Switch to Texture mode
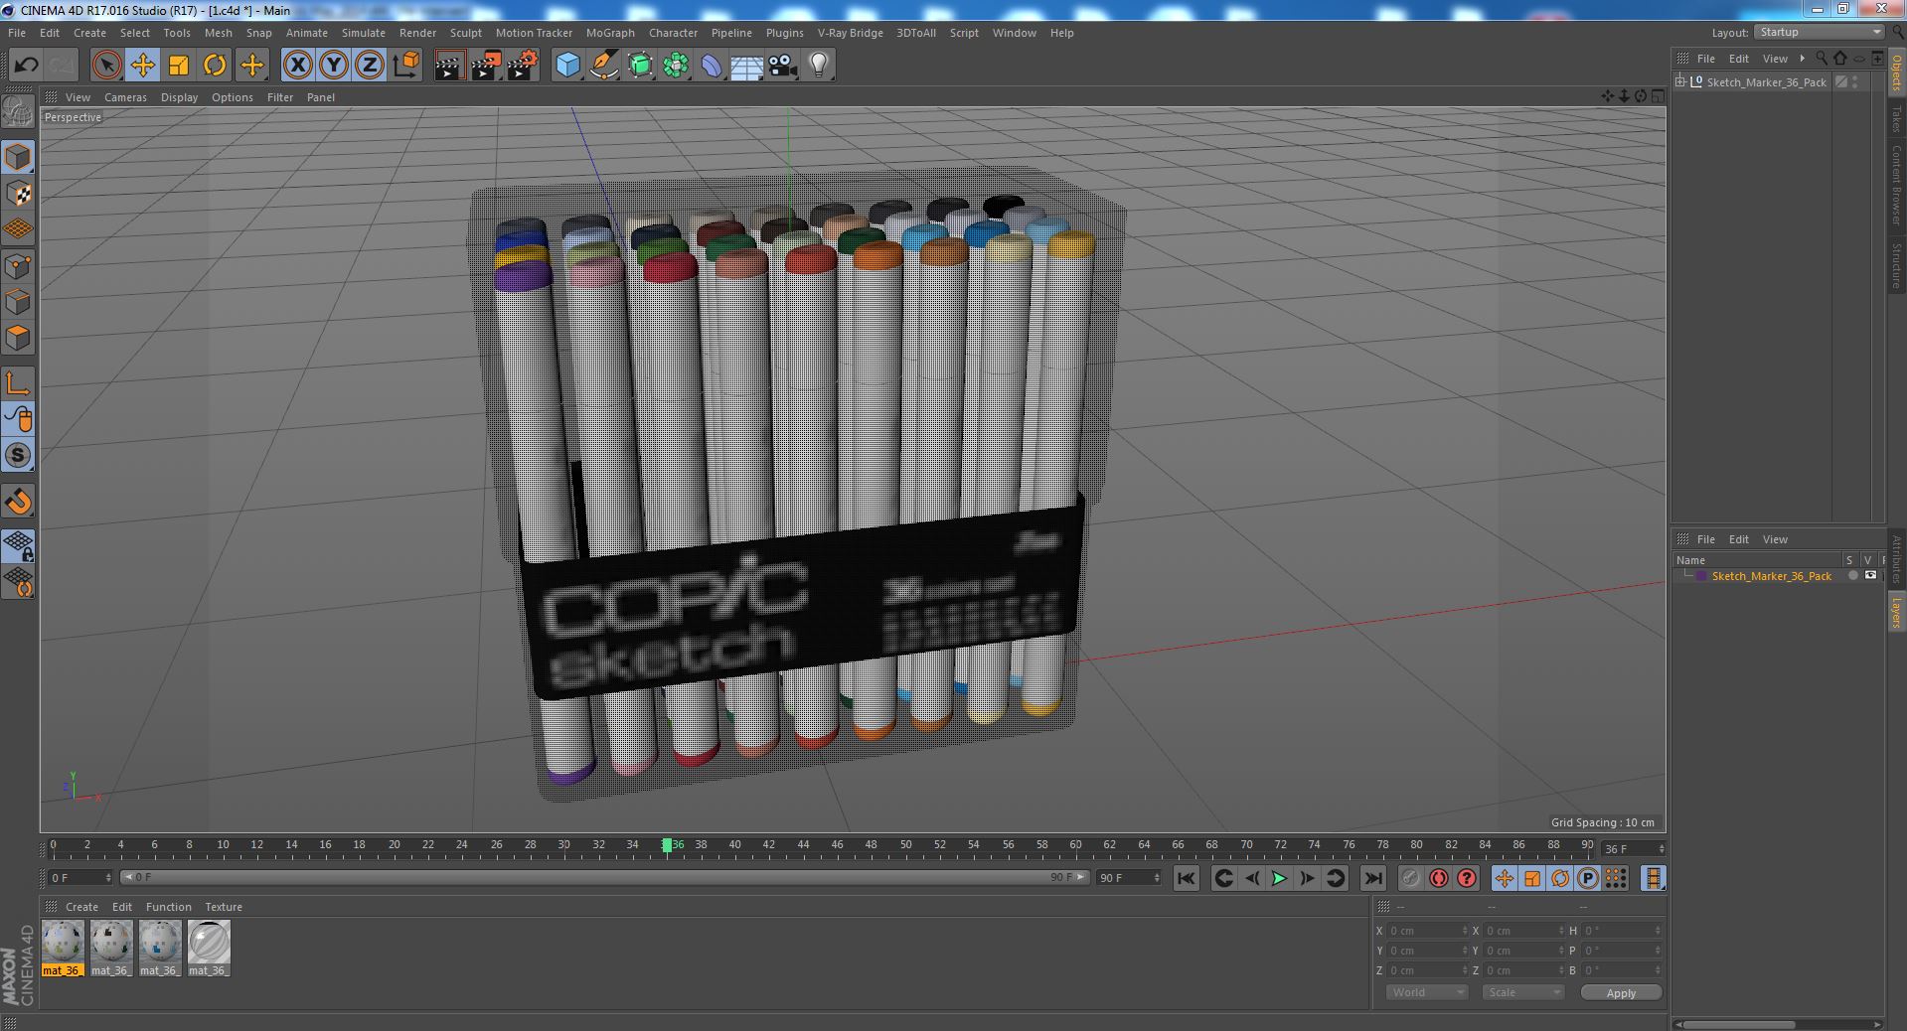The image size is (1907, 1031). 18,194
